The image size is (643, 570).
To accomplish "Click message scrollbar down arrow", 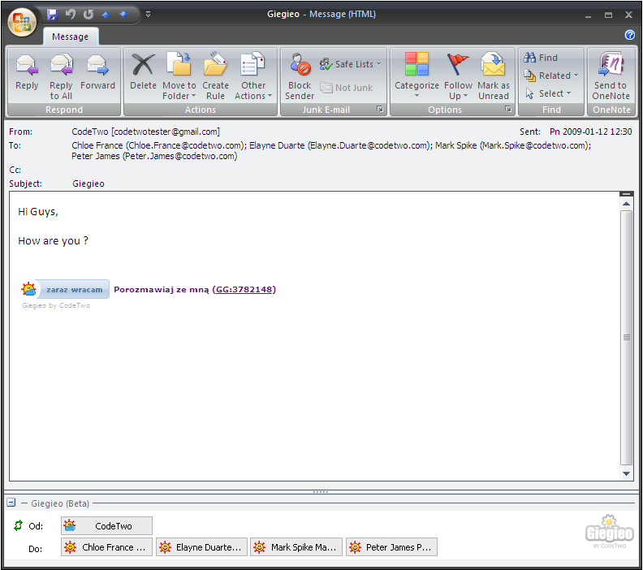I will (626, 473).
